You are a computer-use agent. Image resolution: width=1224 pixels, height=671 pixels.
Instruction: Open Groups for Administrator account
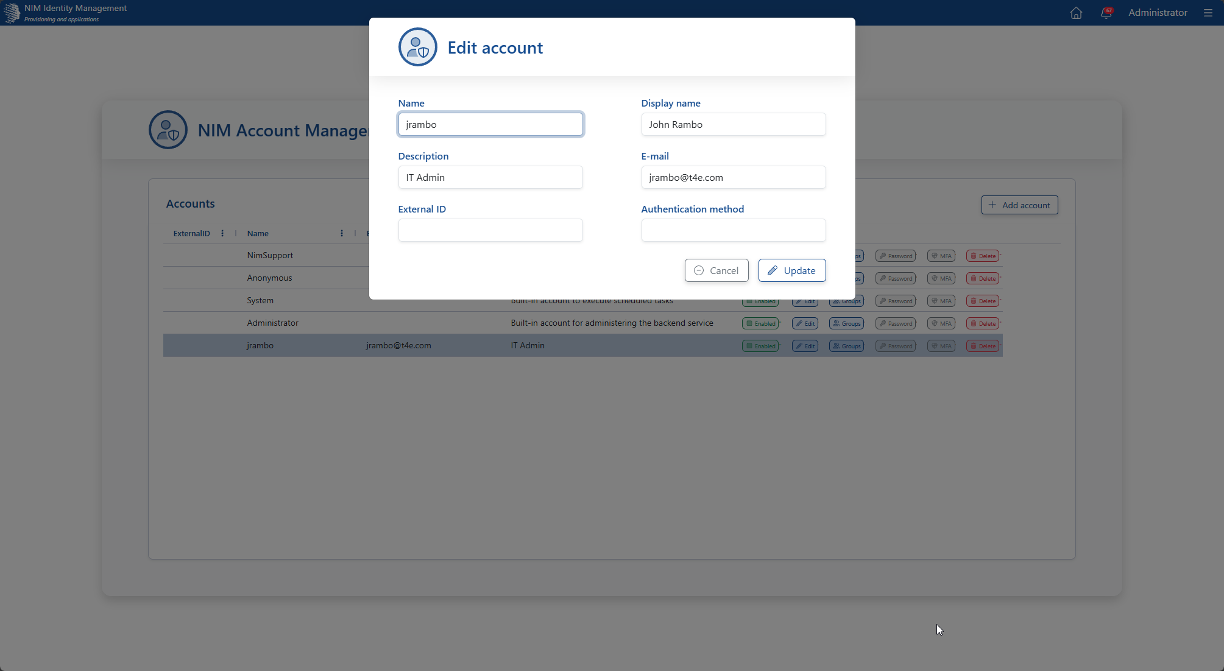pyautogui.click(x=846, y=323)
